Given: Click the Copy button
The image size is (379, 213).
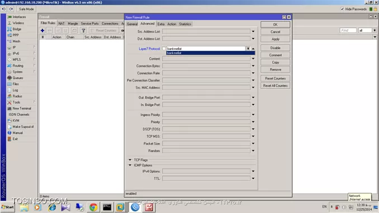Looking at the screenshot, I should 276,63.
